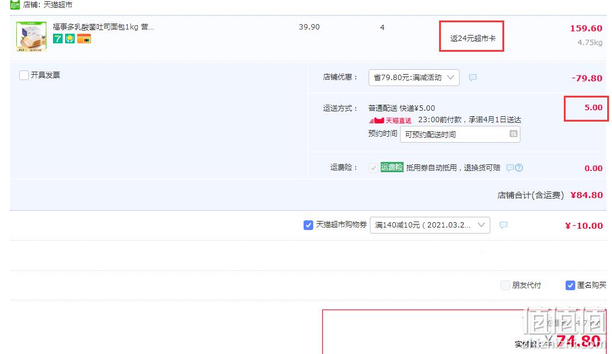
Task: Click the 天猫直送 delivery badge
Action: click(x=390, y=120)
